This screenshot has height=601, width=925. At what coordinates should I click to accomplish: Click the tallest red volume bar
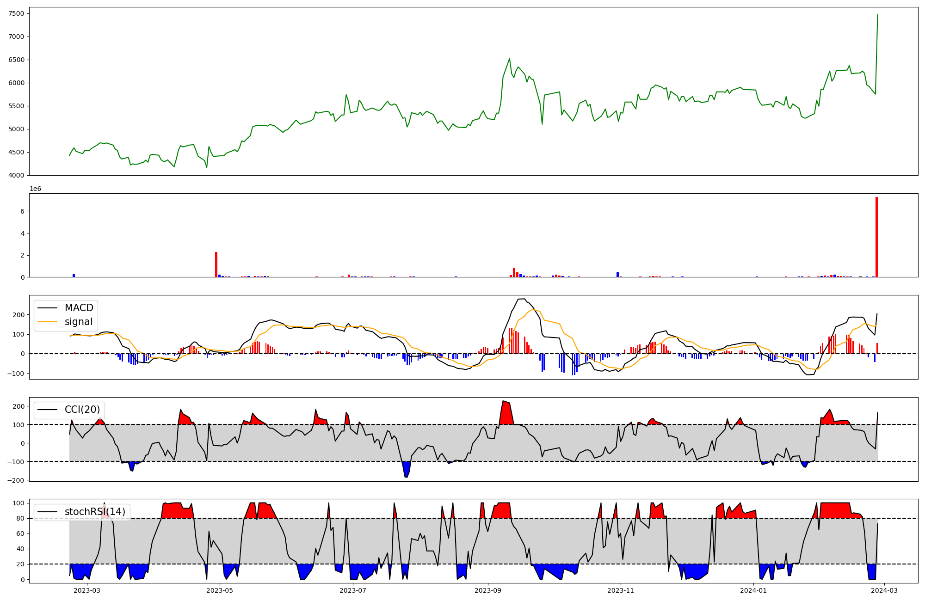[x=876, y=237]
